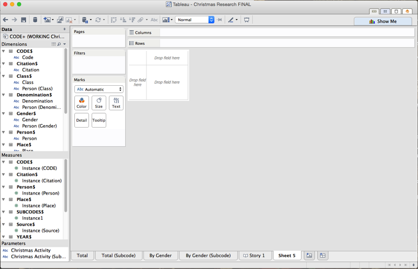Viewport: 418px width, 269px height.
Task: Select the Person (Class) dimension field
Action: (x=37, y=89)
